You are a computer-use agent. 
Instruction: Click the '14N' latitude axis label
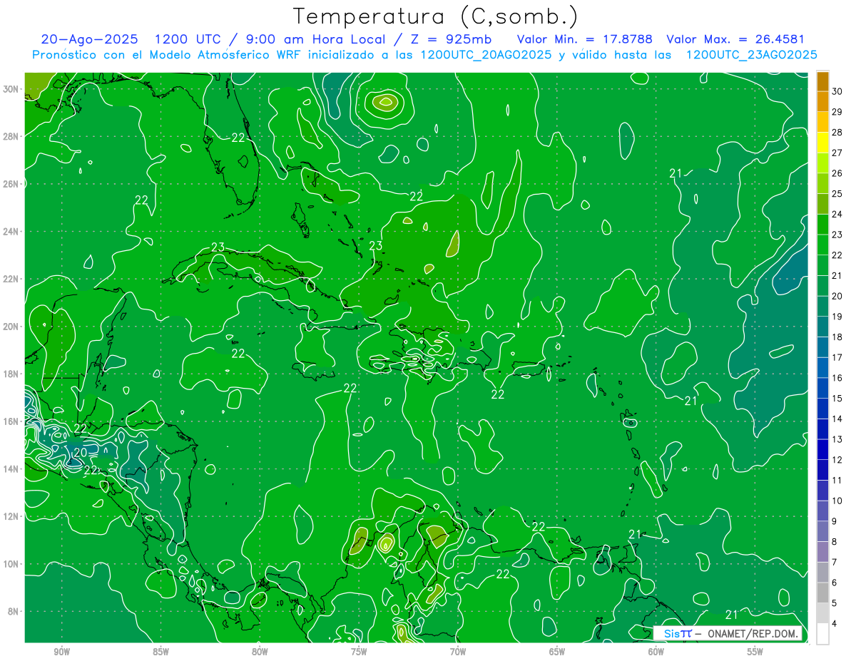tap(11, 468)
